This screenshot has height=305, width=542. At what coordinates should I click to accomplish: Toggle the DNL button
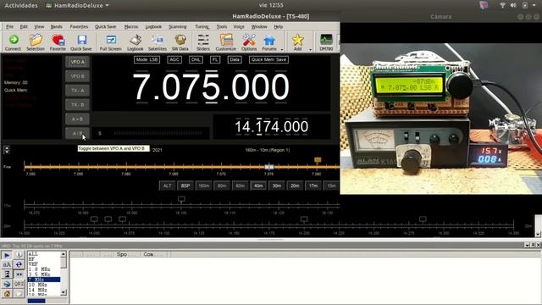click(x=196, y=59)
